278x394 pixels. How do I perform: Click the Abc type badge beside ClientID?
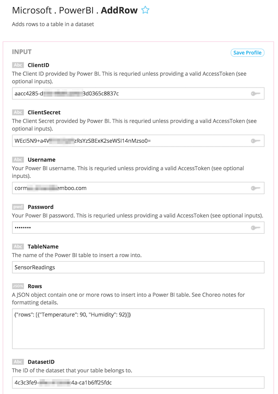coord(18,65)
